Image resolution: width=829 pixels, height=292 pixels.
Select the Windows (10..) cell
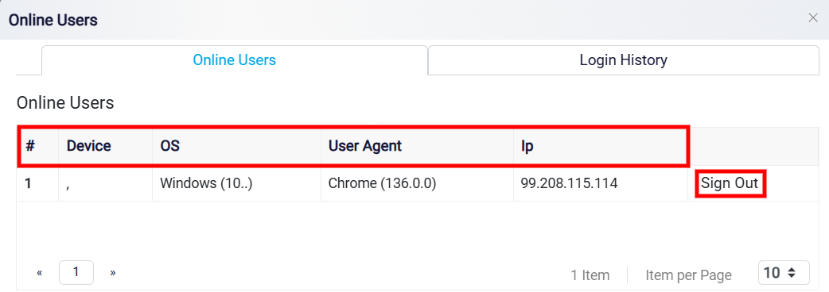[236, 183]
